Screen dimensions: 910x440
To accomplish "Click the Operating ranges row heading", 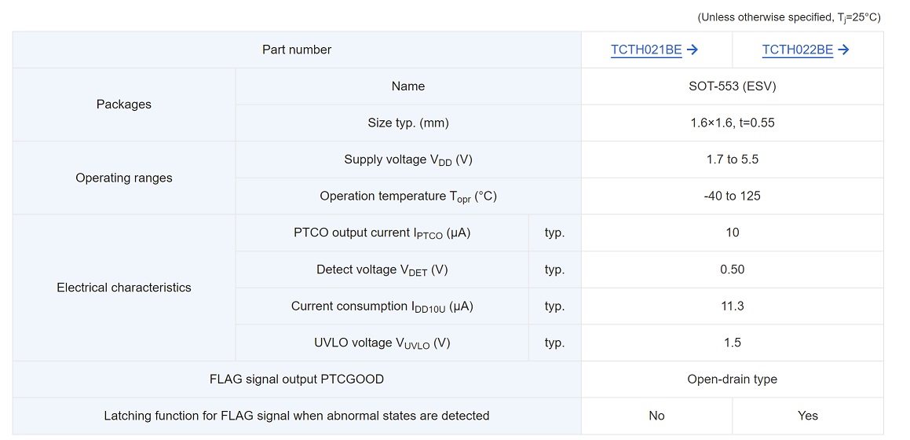I will (x=124, y=178).
